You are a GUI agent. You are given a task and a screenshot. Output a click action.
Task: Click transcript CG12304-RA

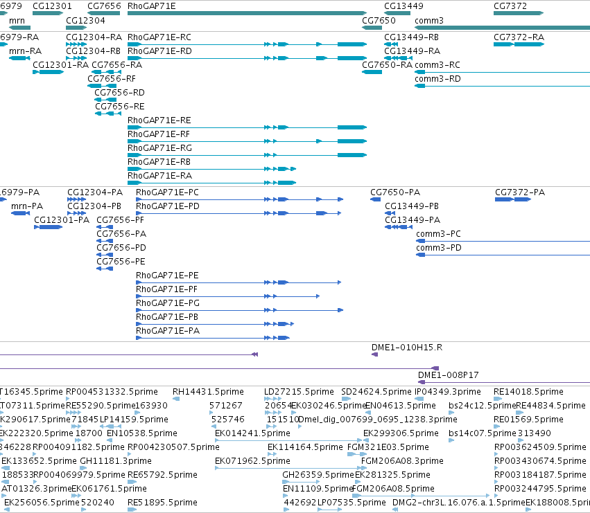pyautogui.click(x=76, y=44)
